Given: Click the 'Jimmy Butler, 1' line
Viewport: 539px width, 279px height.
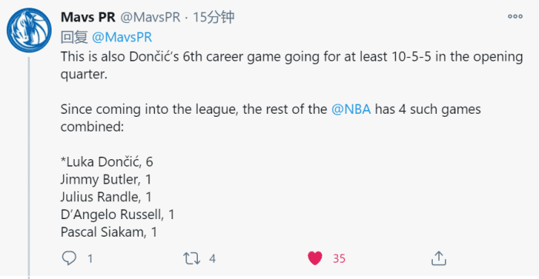Looking at the screenshot, I should [106, 180].
